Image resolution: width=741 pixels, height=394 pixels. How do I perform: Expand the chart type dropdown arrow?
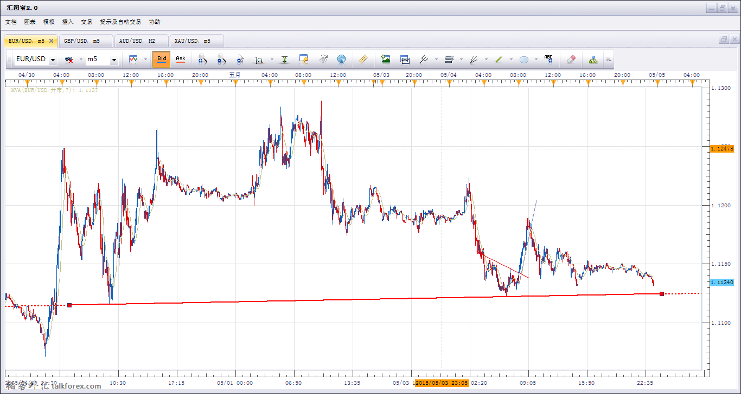[145, 59]
